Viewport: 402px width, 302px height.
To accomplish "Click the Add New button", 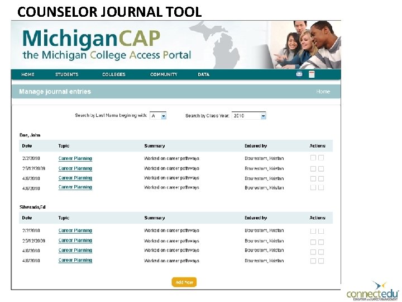I will (x=184, y=282).
